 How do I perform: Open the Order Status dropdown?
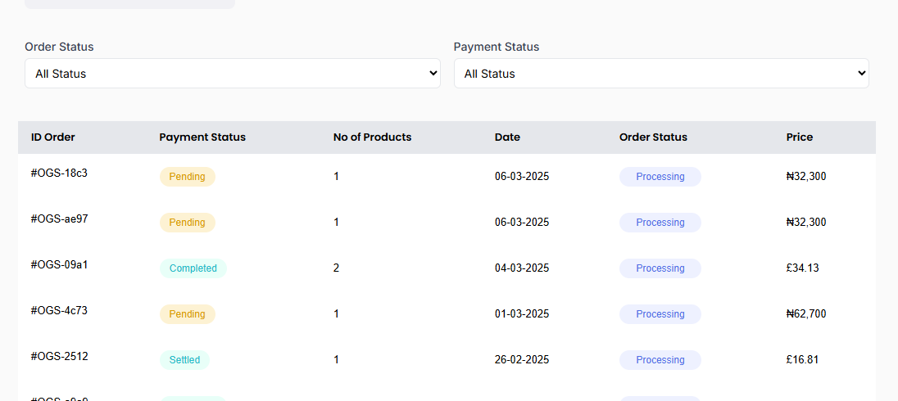tap(232, 74)
